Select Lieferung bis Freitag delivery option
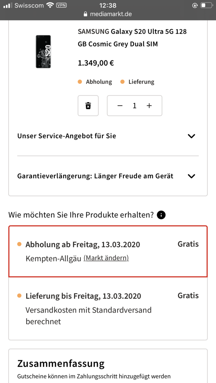Image resolution: width=216 pixels, height=383 pixels. click(108, 309)
